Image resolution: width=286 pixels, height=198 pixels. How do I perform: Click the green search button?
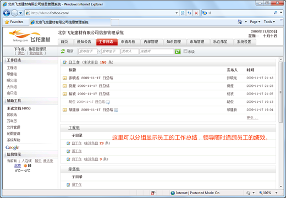point(178,51)
